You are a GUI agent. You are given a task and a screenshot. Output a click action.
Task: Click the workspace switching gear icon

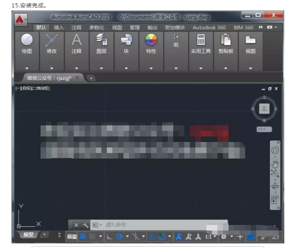224,236
